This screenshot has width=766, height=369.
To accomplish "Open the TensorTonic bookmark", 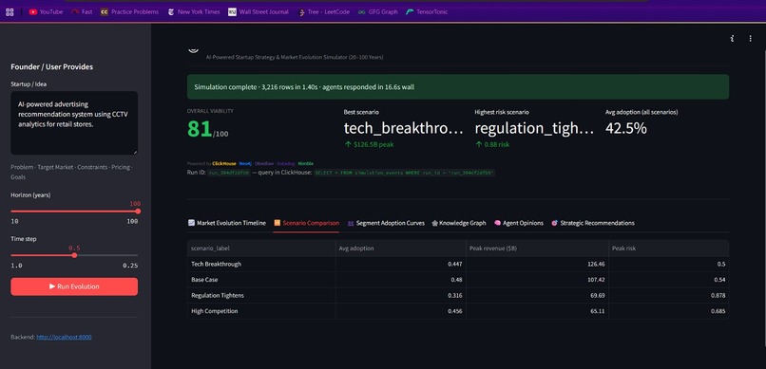I will tap(427, 11).
